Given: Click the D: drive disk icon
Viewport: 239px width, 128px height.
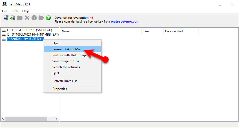Looking at the screenshot, I should click(4, 35).
